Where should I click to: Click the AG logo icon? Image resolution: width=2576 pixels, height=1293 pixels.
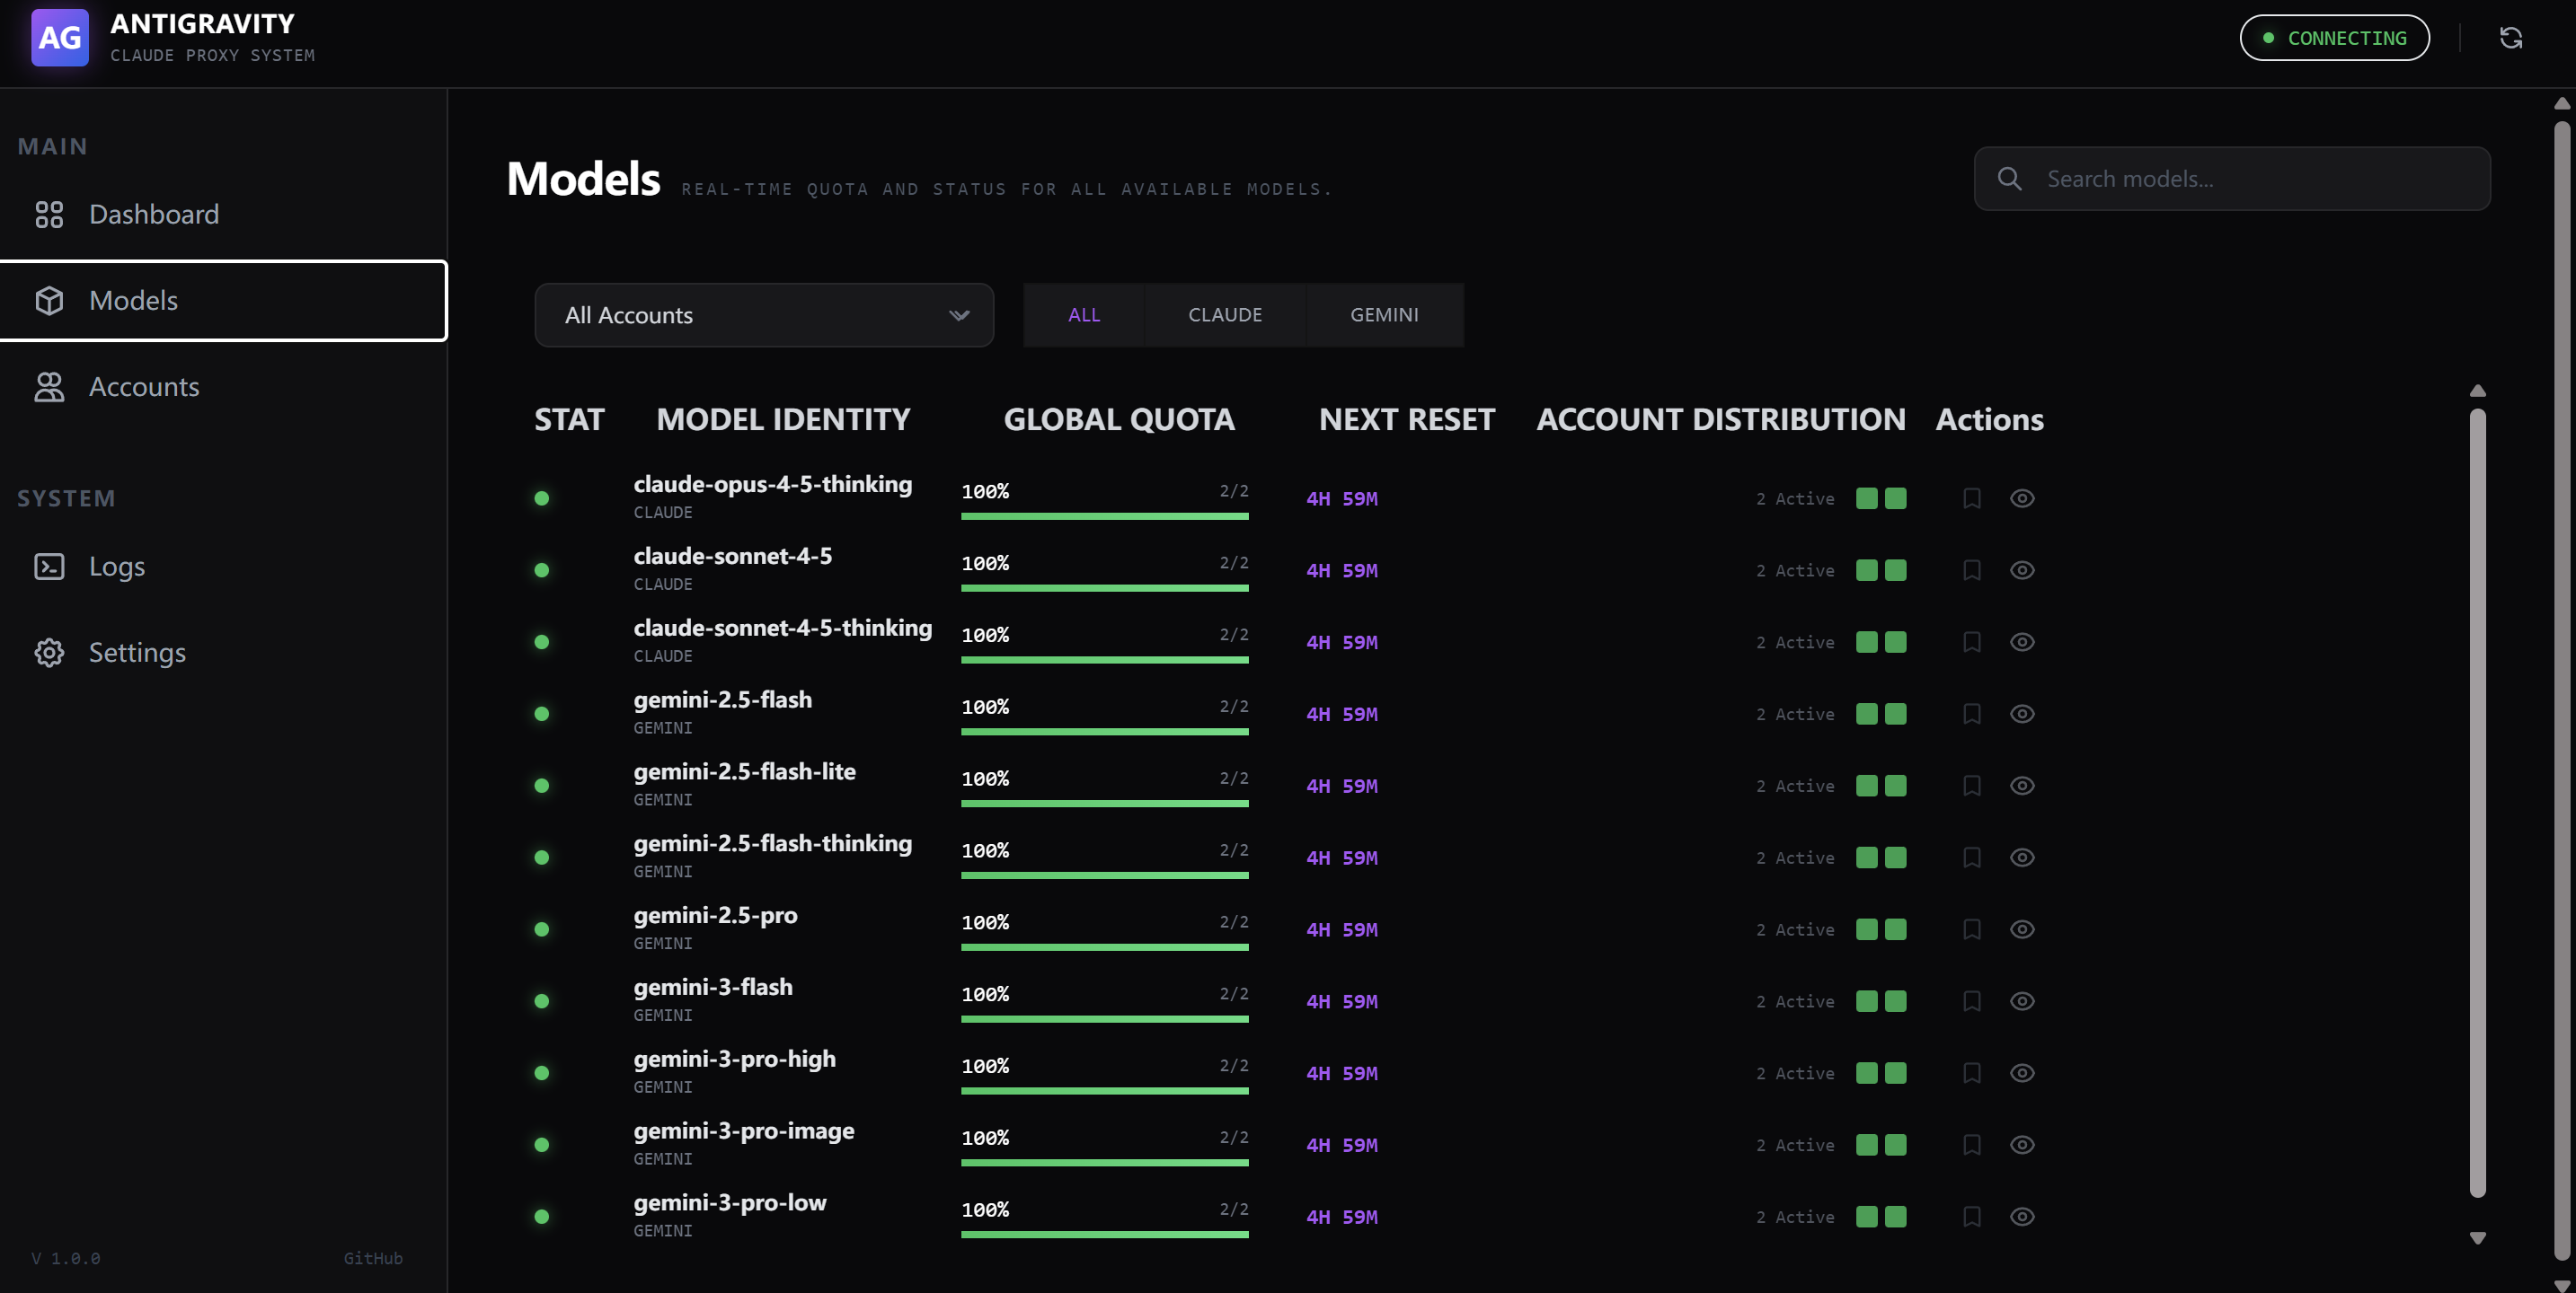pyautogui.click(x=59, y=38)
